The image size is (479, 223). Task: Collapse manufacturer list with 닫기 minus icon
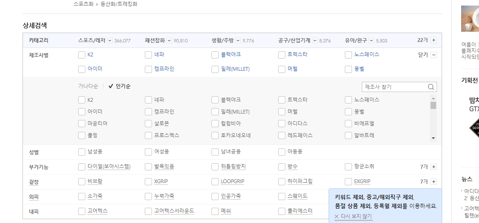434,55
